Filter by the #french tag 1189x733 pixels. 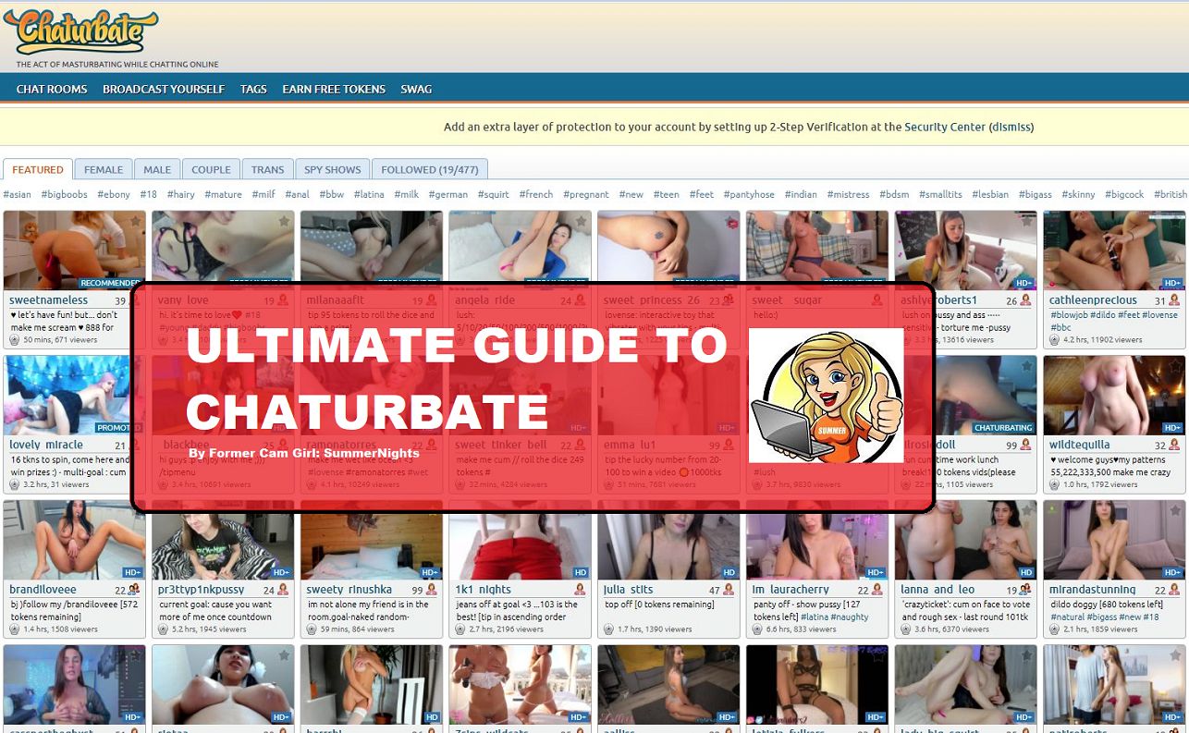click(x=535, y=195)
